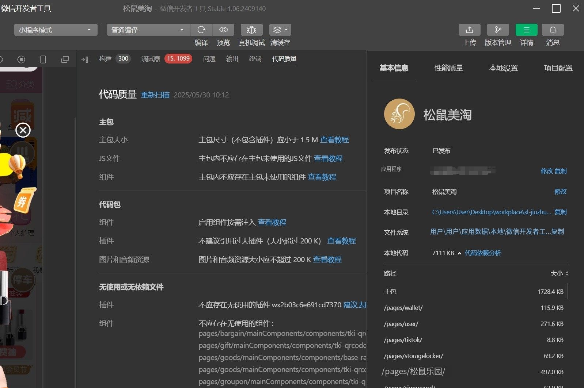Switch to the 构建 tab
This screenshot has height=388, width=584.
click(105, 59)
